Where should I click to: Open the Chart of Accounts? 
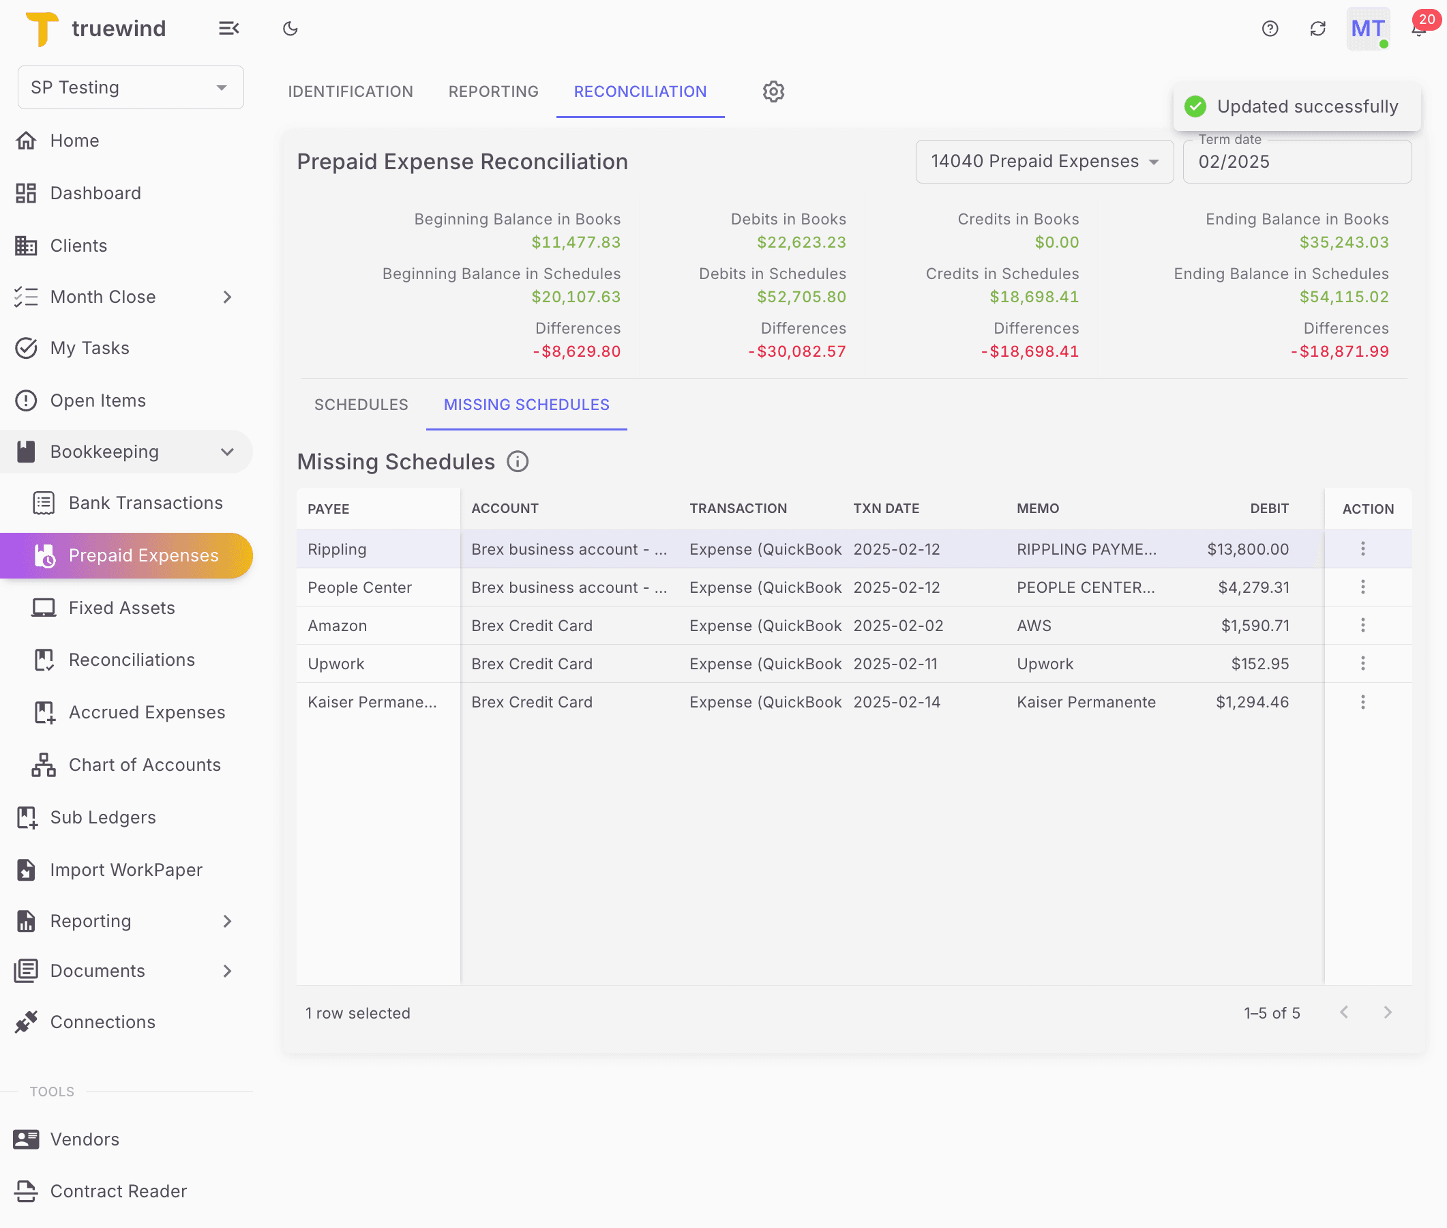tap(144, 764)
